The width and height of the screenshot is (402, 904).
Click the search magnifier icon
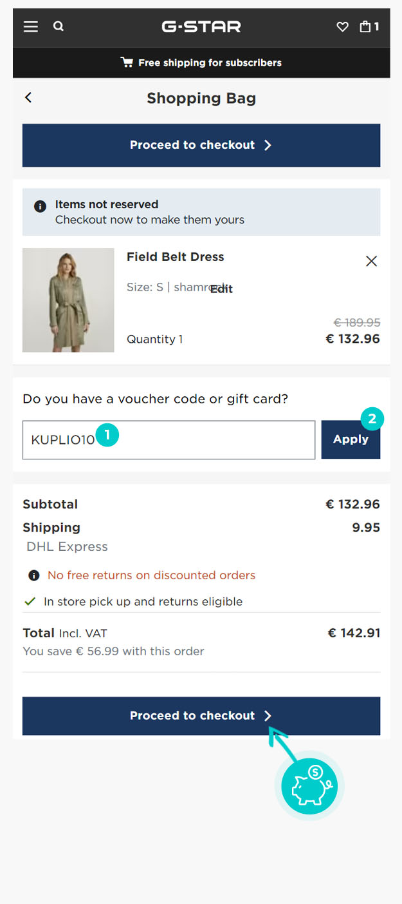pyautogui.click(x=59, y=26)
